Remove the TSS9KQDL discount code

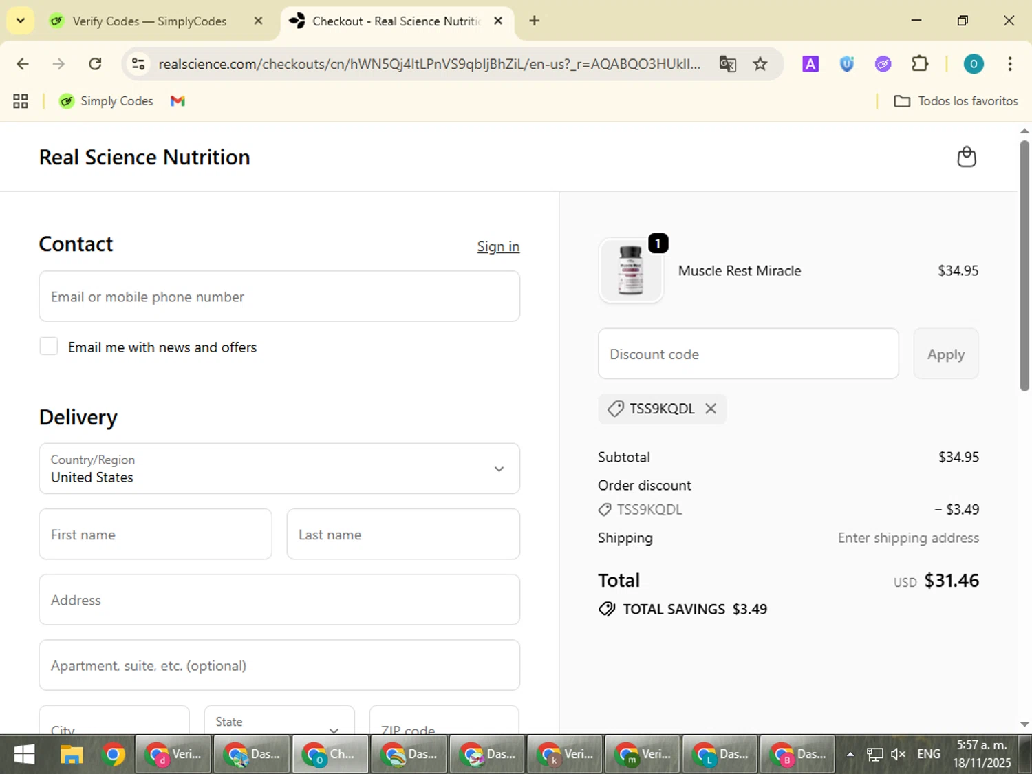(x=711, y=409)
